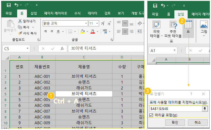Select bottom align icon
The width and height of the screenshot is (211, 130).
132,24
